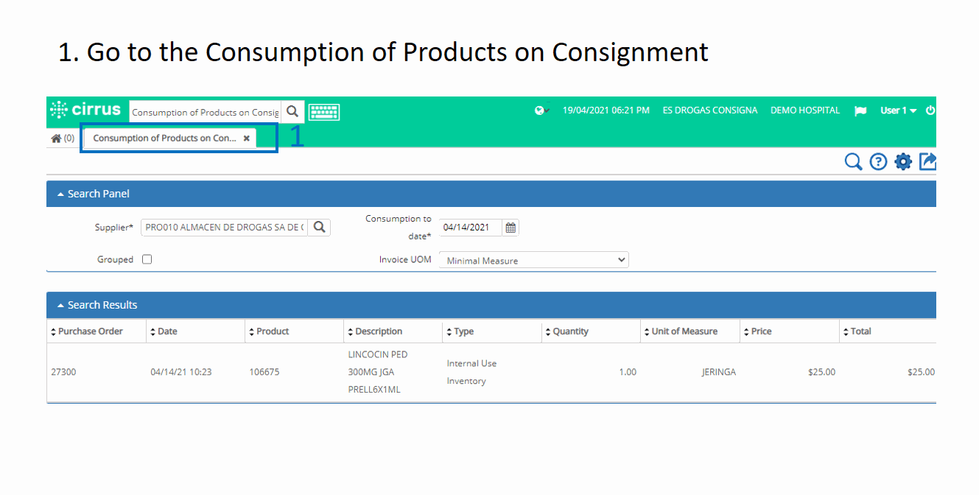Viewport: 979px width, 495px height.
Task: Close the Consumption of Products tab
Action: tap(247, 138)
